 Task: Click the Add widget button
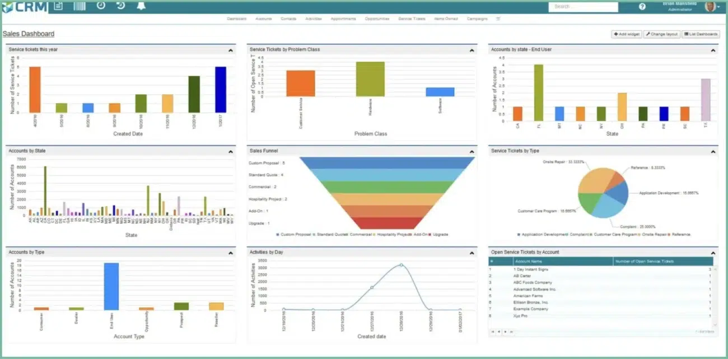point(626,34)
